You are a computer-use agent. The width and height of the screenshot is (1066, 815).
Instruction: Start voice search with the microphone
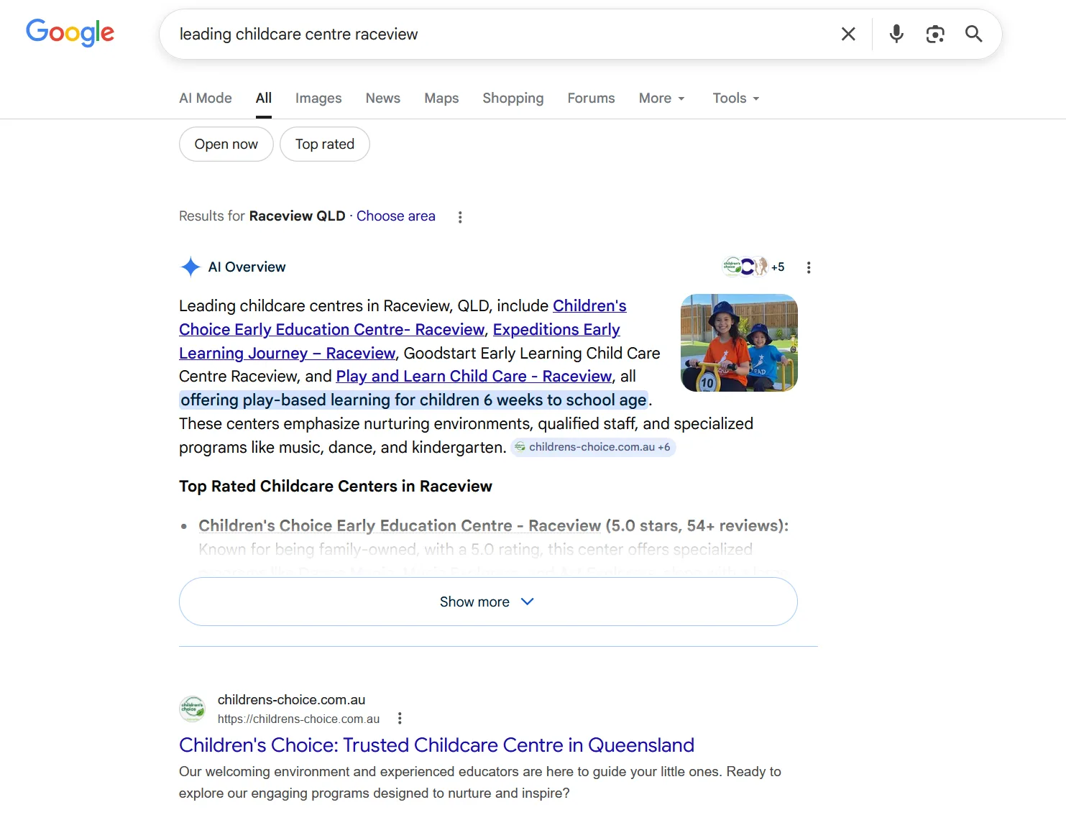896,34
